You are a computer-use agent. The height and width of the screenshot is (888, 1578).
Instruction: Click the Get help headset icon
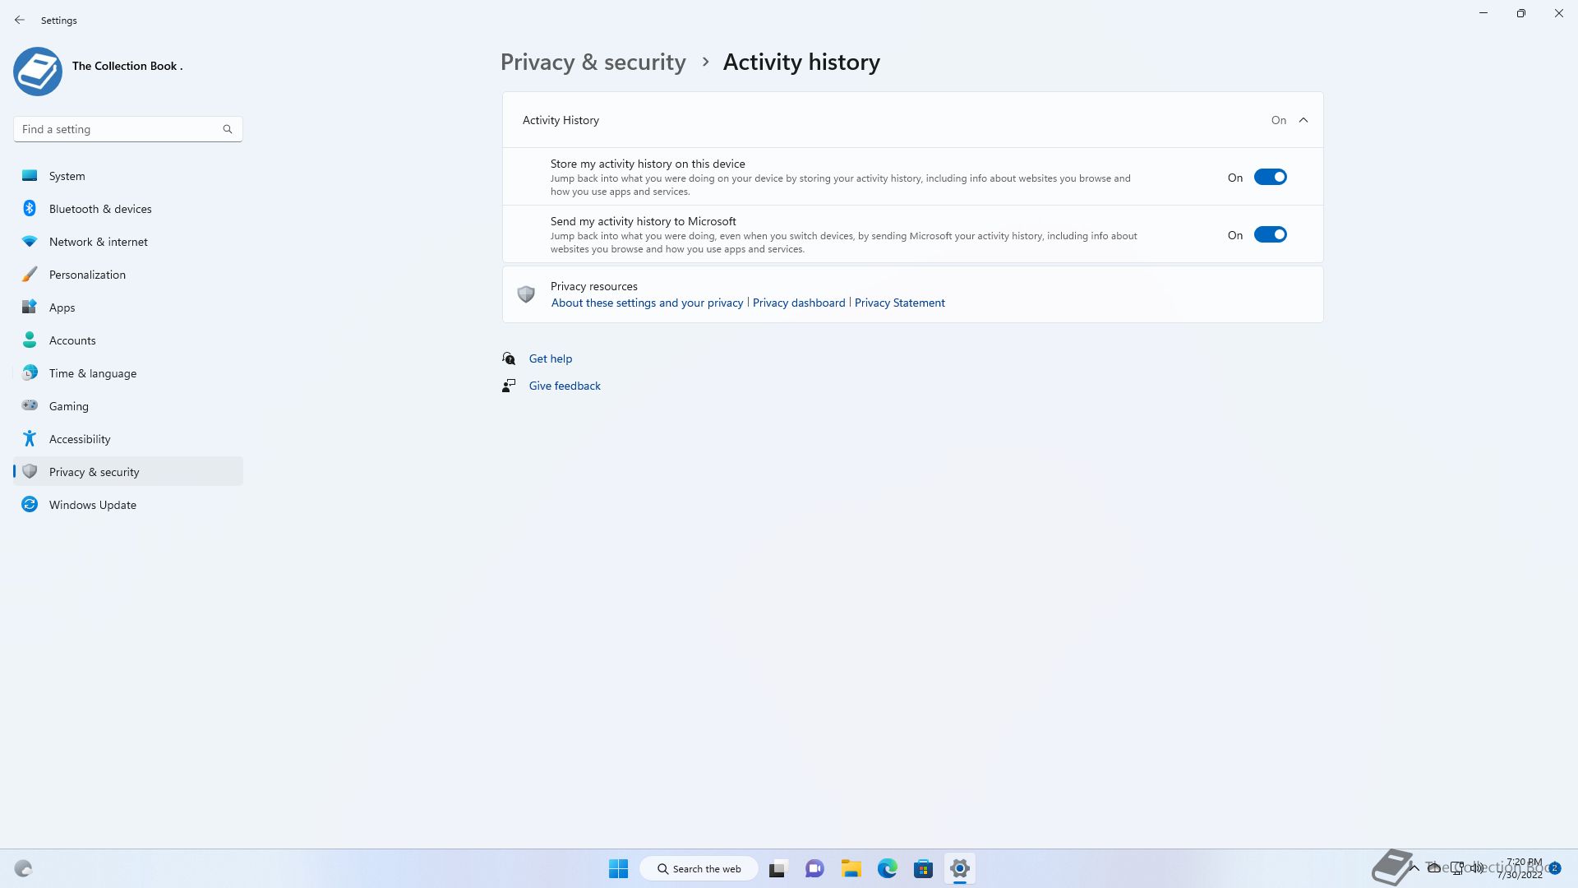[509, 358]
